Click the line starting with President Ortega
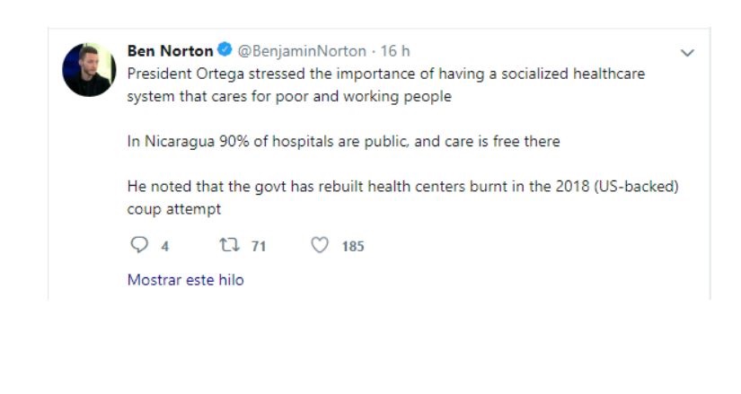This screenshot has width=741, height=394. [386, 74]
